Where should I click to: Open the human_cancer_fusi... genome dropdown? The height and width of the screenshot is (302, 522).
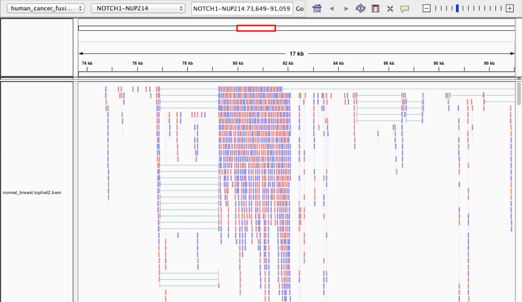pos(45,8)
